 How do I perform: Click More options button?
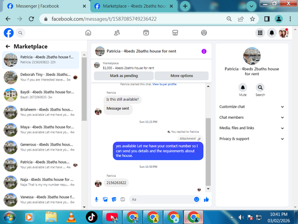tap(182, 76)
